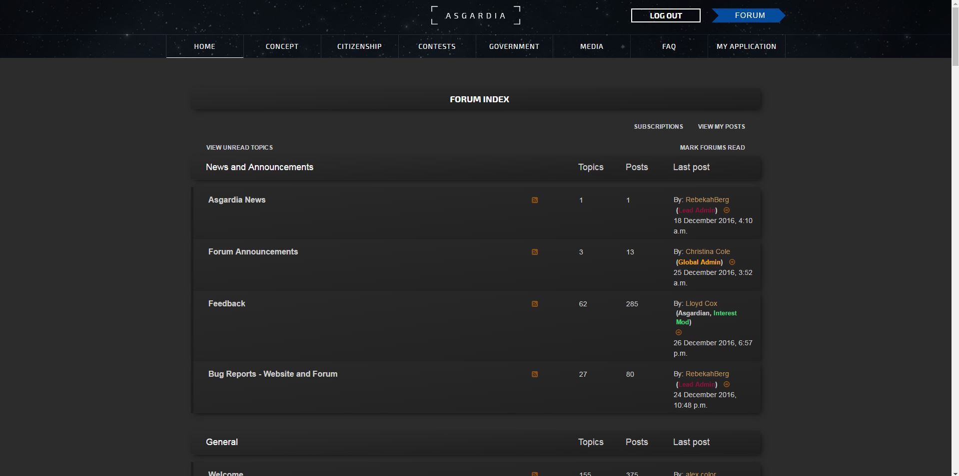Click Interest Mod label under Lloyd Cox
959x476 pixels.
tap(707, 317)
